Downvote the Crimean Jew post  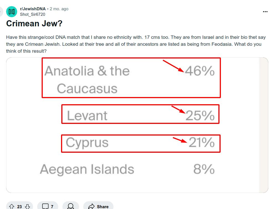27,207
